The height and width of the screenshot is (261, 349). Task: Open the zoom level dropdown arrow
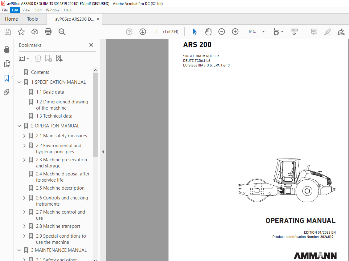click(x=263, y=32)
